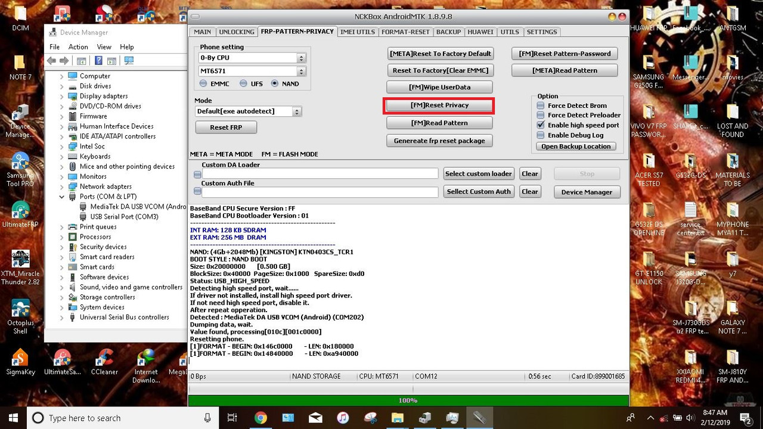Screen dimensions: 763x429
Task: Click the Custom DA Loader path field
Action: tap(320, 174)
